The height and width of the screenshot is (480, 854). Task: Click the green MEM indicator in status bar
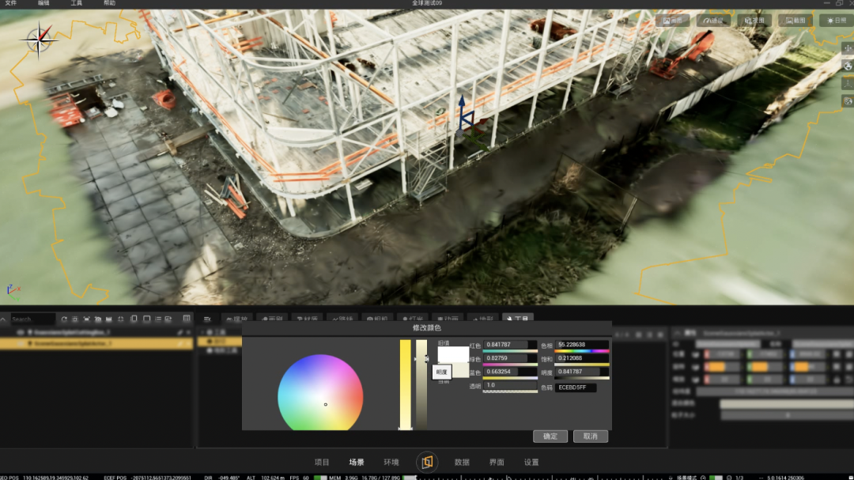321,478
